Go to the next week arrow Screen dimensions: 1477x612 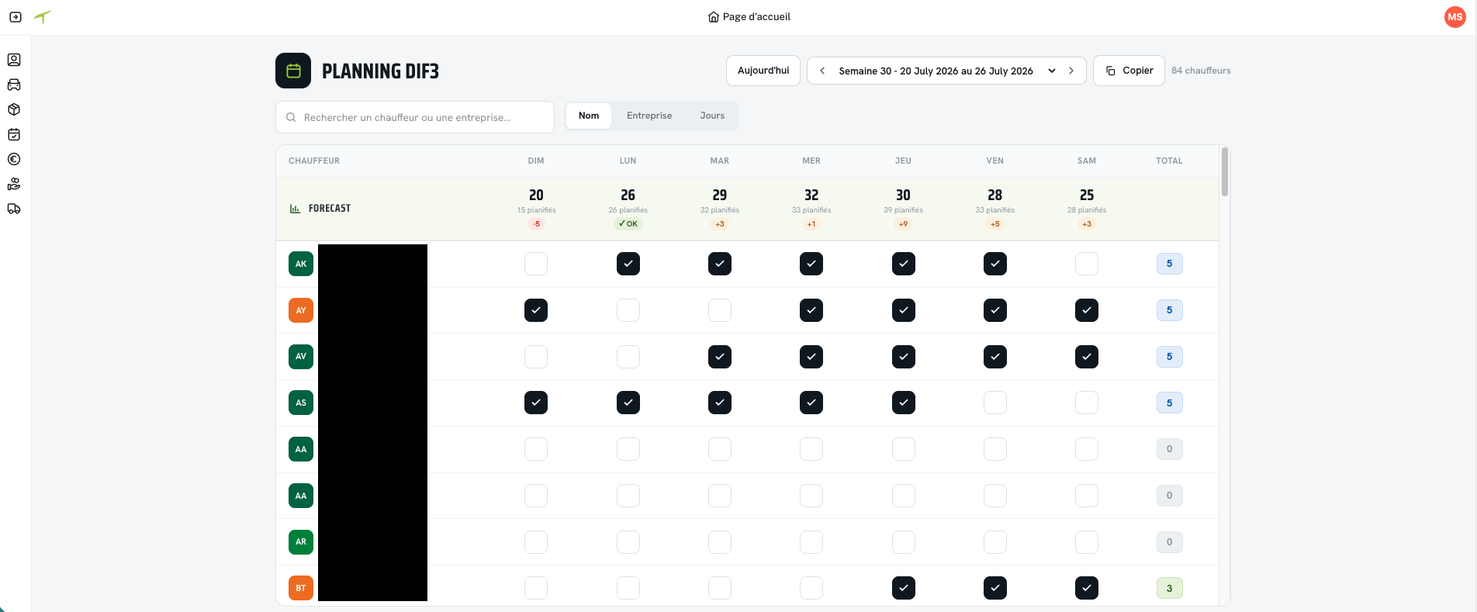[x=1071, y=71]
